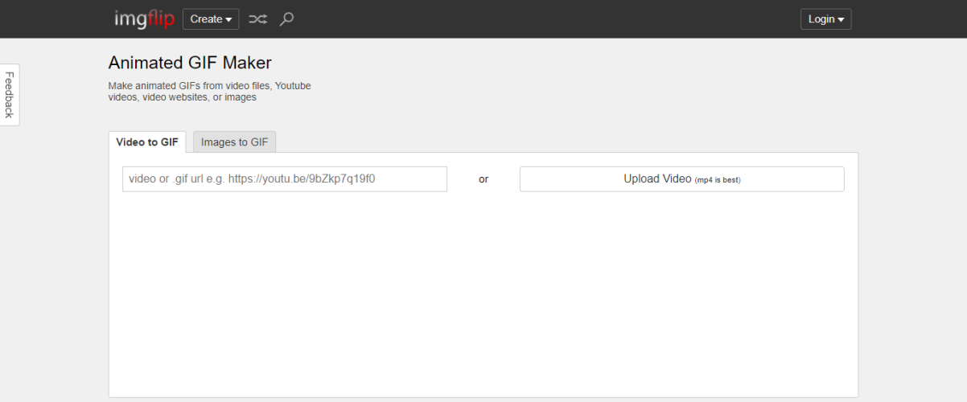
Task: Switch to the Images to GIF tab
Action: (x=234, y=142)
